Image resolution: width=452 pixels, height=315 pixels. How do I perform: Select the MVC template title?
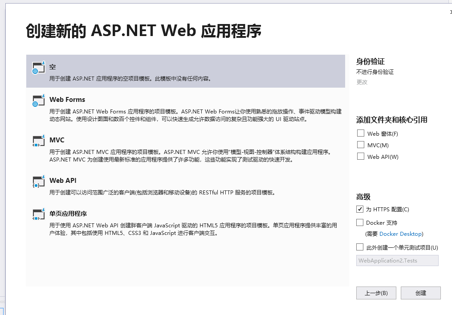click(57, 140)
